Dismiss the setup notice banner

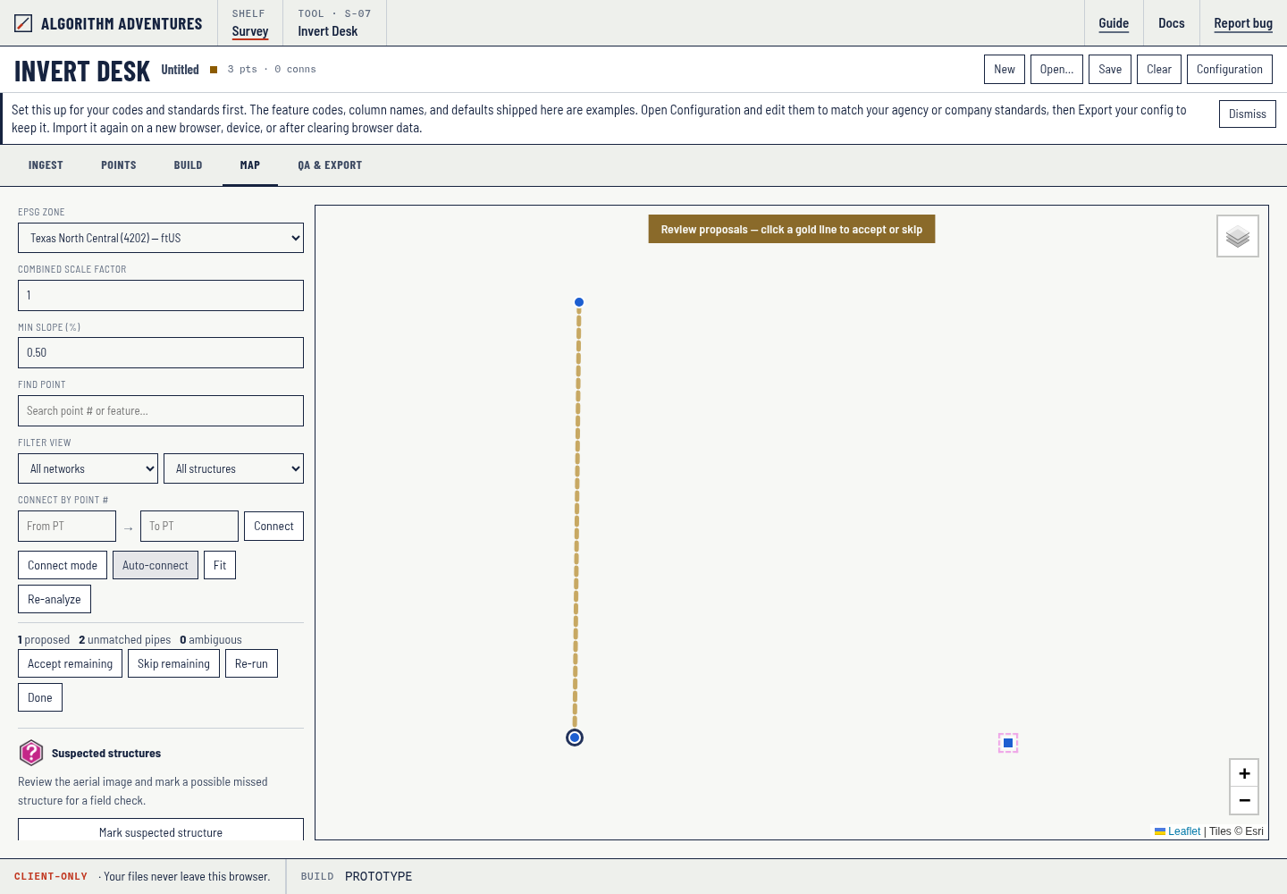(1248, 114)
